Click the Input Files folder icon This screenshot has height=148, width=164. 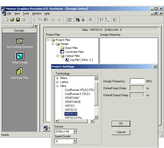click(x=62, y=48)
